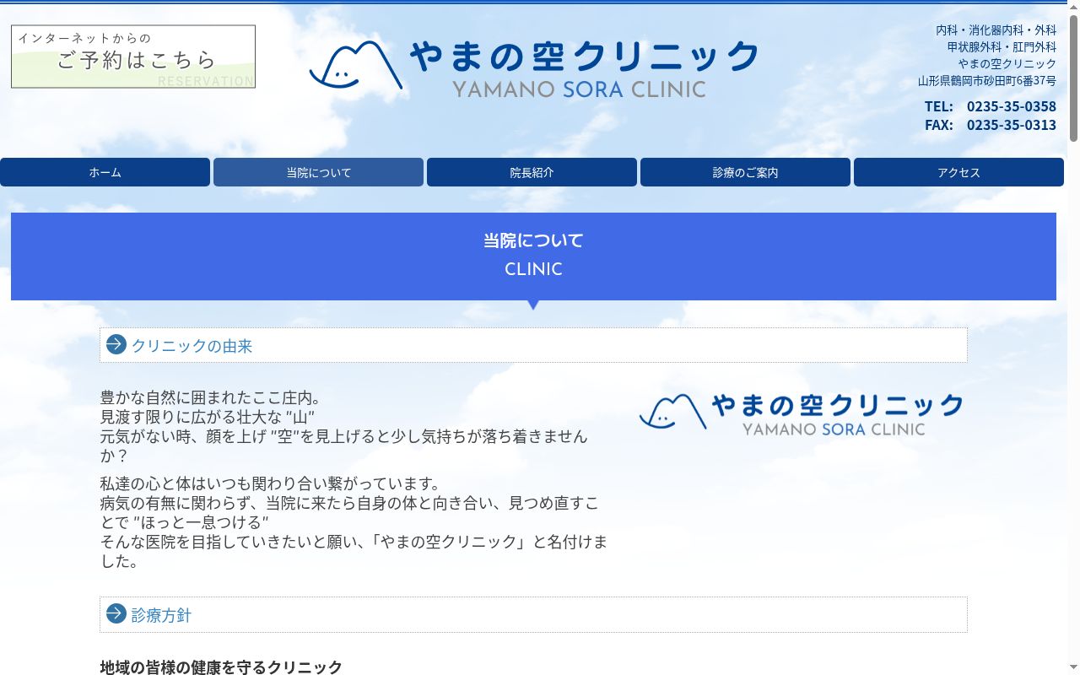Click the header Yamano Sora Clinic logo

533,68
